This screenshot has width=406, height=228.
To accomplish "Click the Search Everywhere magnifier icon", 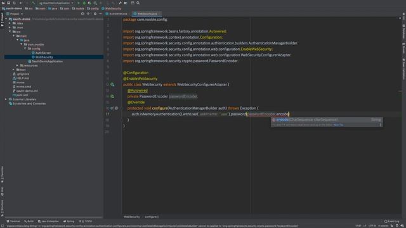I will (x=138, y=3).
